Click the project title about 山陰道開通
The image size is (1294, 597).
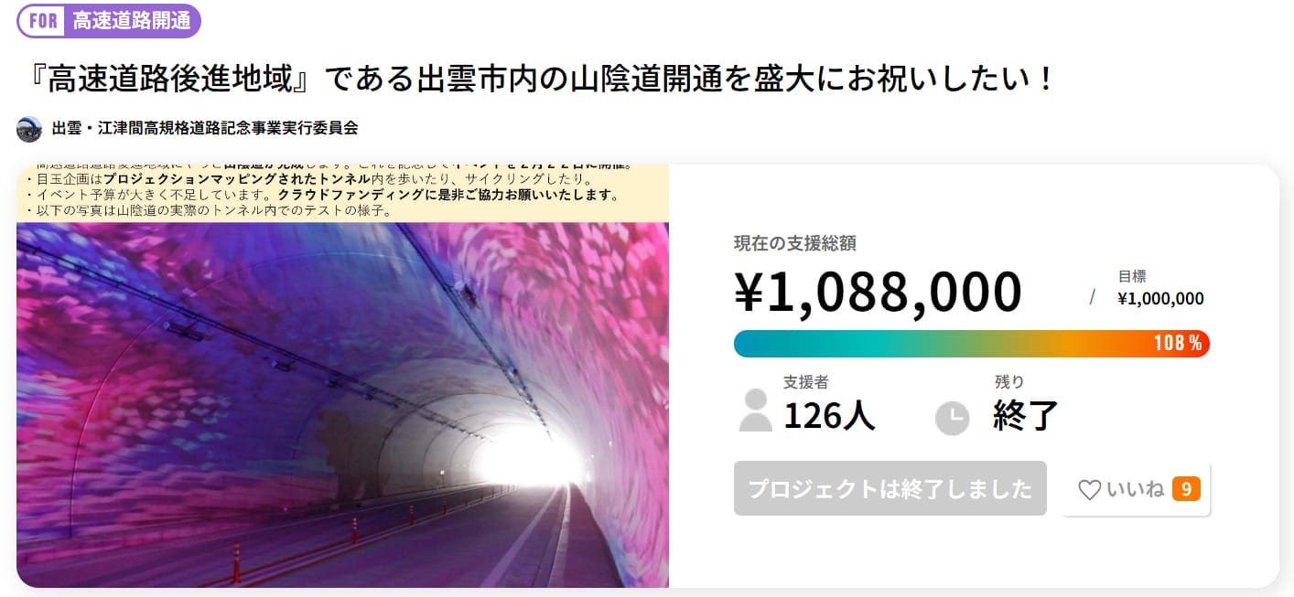pos(537,80)
